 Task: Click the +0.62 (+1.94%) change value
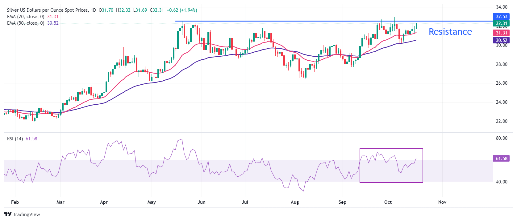pos(182,10)
